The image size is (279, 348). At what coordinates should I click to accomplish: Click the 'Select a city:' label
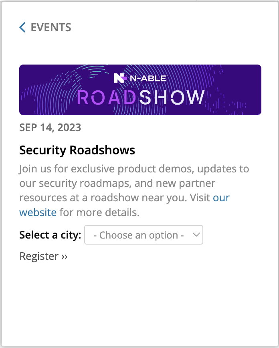50,235
